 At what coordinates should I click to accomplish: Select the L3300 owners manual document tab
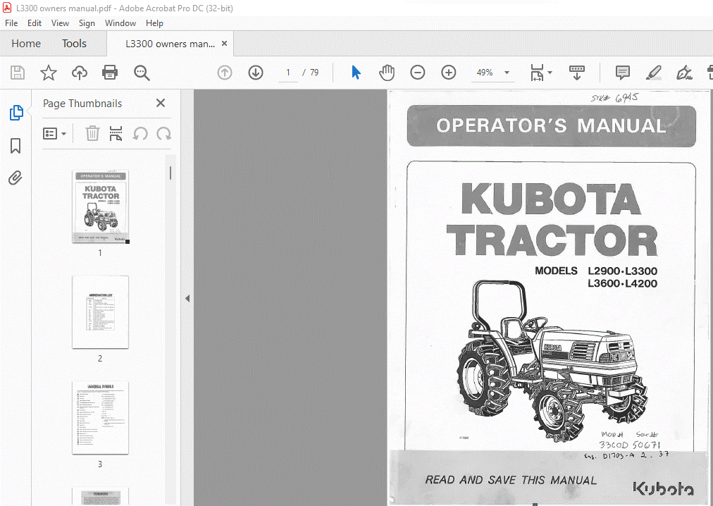tap(170, 44)
